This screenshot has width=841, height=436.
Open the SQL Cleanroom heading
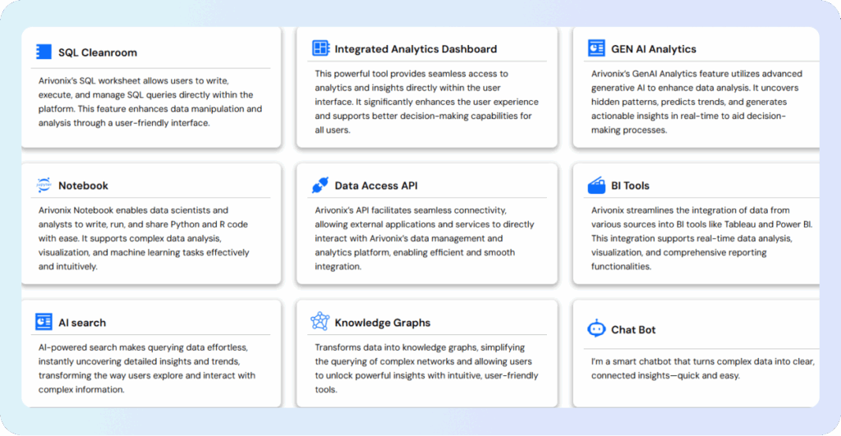[98, 53]
